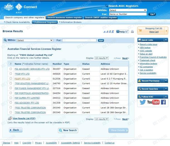Open Information Brokers submenu
The width and height of the screenshot is (170, 146).
(71, 22)
